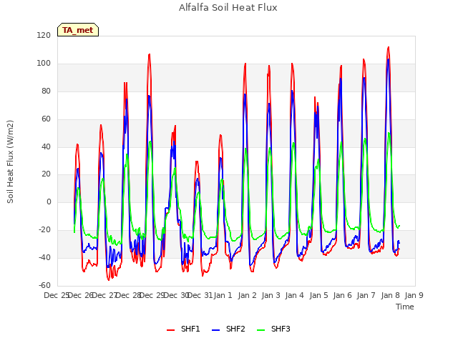This screenshot has height=343, width=458.
Task: Click the Jan 9 x-axis tick label
Action: (414, 295)
